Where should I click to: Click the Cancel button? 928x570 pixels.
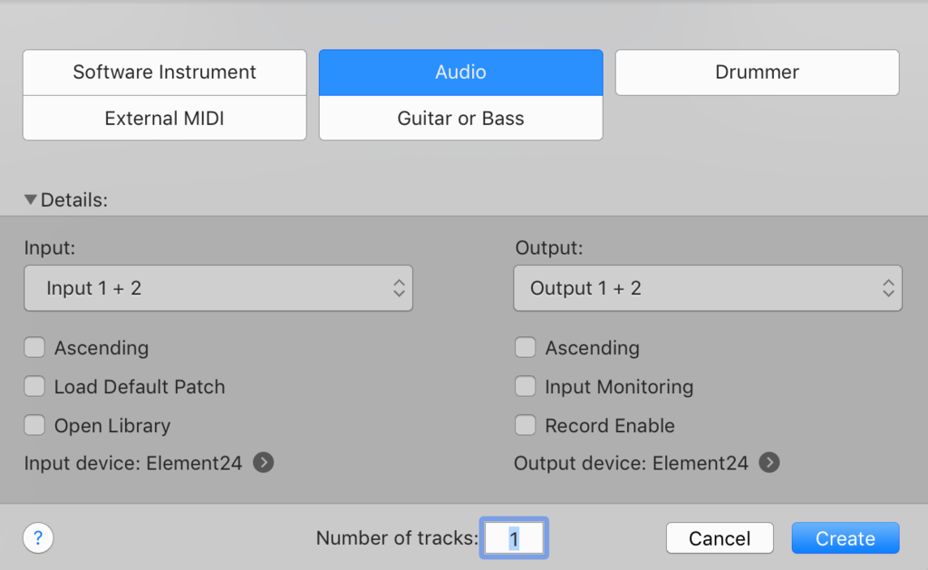click(x=720, y=538)
